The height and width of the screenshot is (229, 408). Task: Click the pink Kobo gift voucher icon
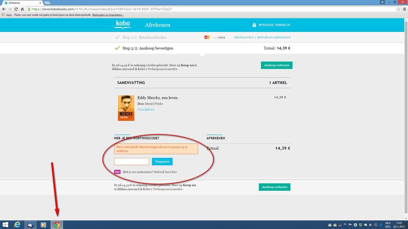[x=117, y=172]
